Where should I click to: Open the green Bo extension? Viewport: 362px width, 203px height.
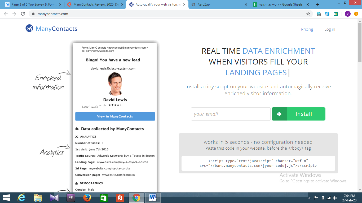pyautogui.click(x=336, y=14)
